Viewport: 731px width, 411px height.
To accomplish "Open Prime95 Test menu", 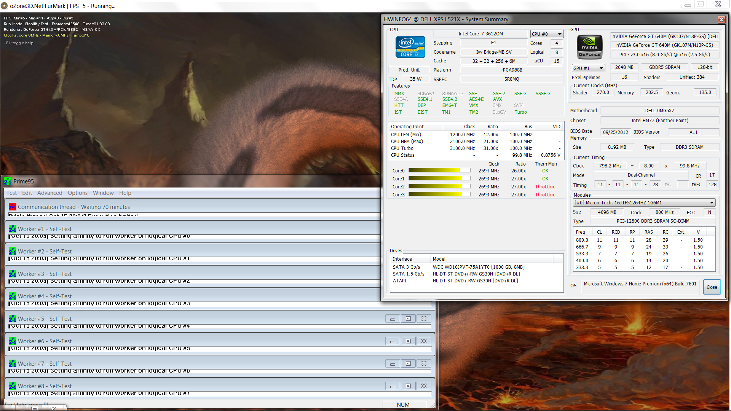I will point(11,193).
